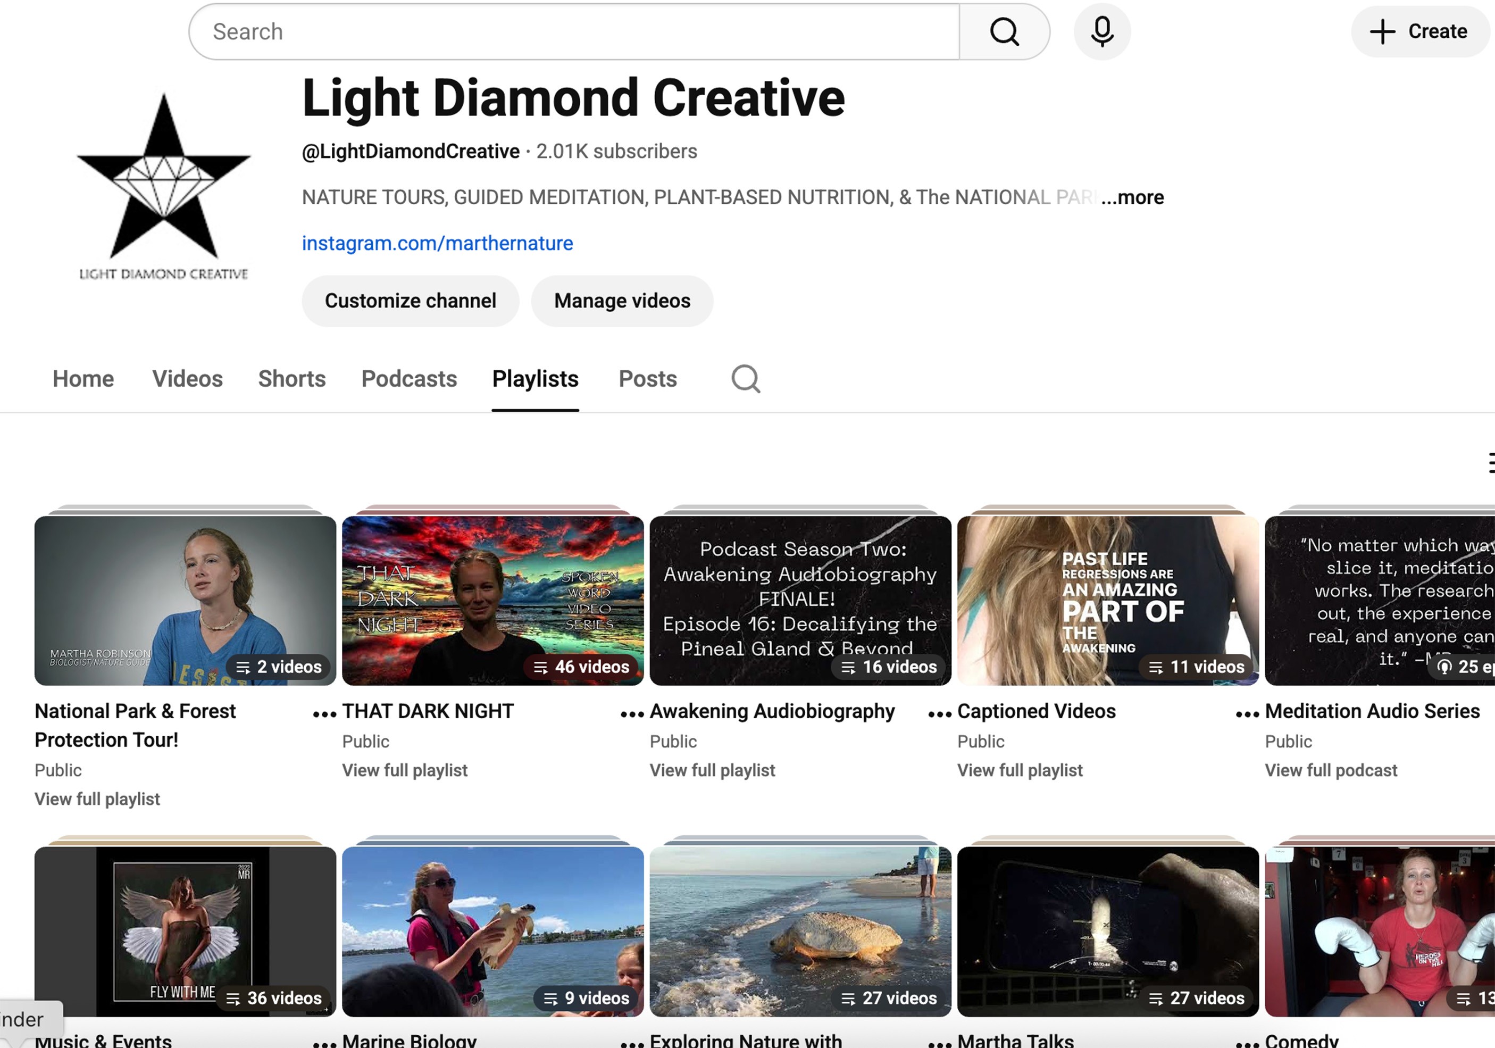Open three-dot menu for Captioned Videos
Screen dimensions: 1495x1048
(1247, 714)
